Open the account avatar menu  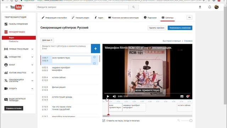[x=216, y=7]
